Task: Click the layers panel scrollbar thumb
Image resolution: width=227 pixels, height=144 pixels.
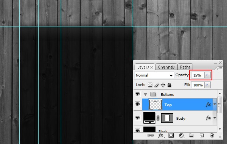Action: (x=219, y=105)
